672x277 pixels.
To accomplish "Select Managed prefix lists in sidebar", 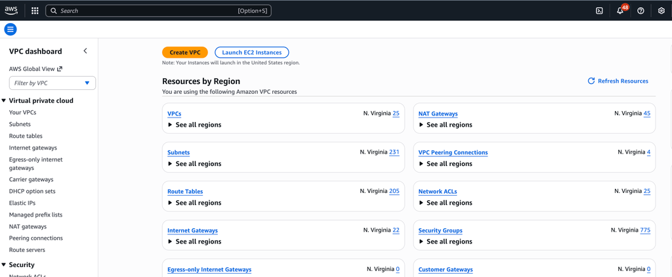I will coord(36,215).
